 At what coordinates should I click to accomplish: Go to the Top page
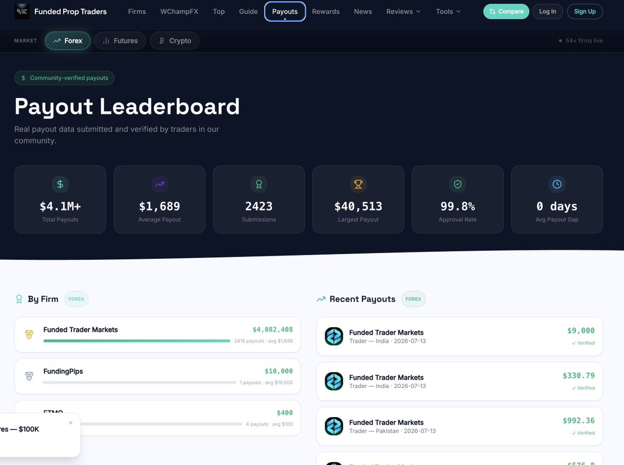click(x=219, y=11)
